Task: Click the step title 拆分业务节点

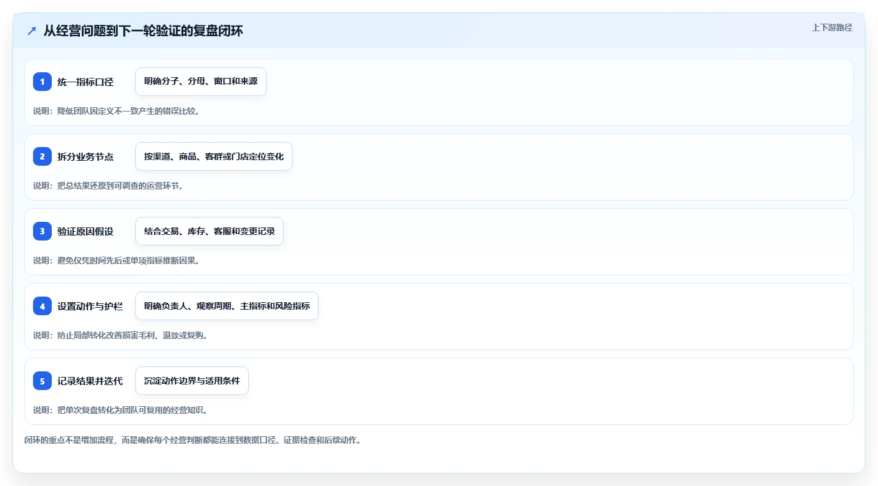Action: (85, 156)
